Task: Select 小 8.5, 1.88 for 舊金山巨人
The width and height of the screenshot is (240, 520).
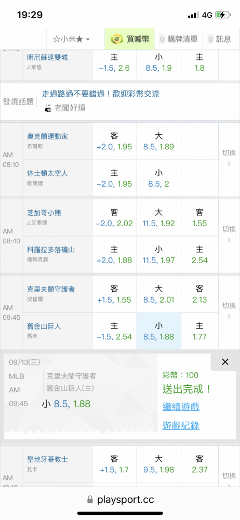Action: (159, 331)
